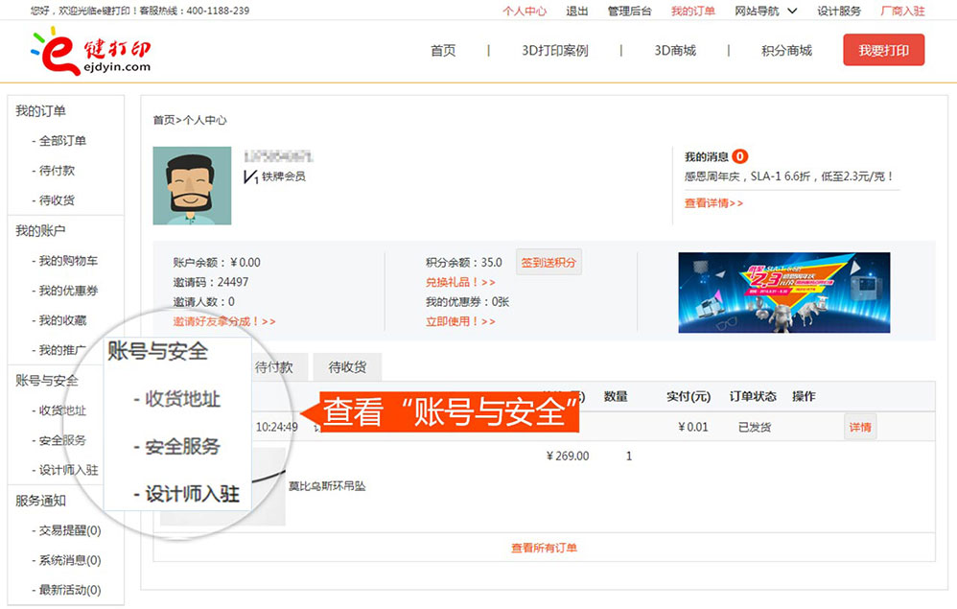Click the 邀请好友拿分成 link

pyautogui.click(x=224, y=321)
